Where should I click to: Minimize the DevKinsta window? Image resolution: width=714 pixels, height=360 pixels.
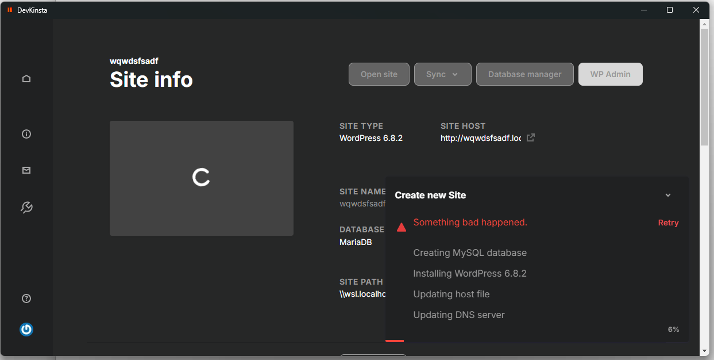pos(643,10)
